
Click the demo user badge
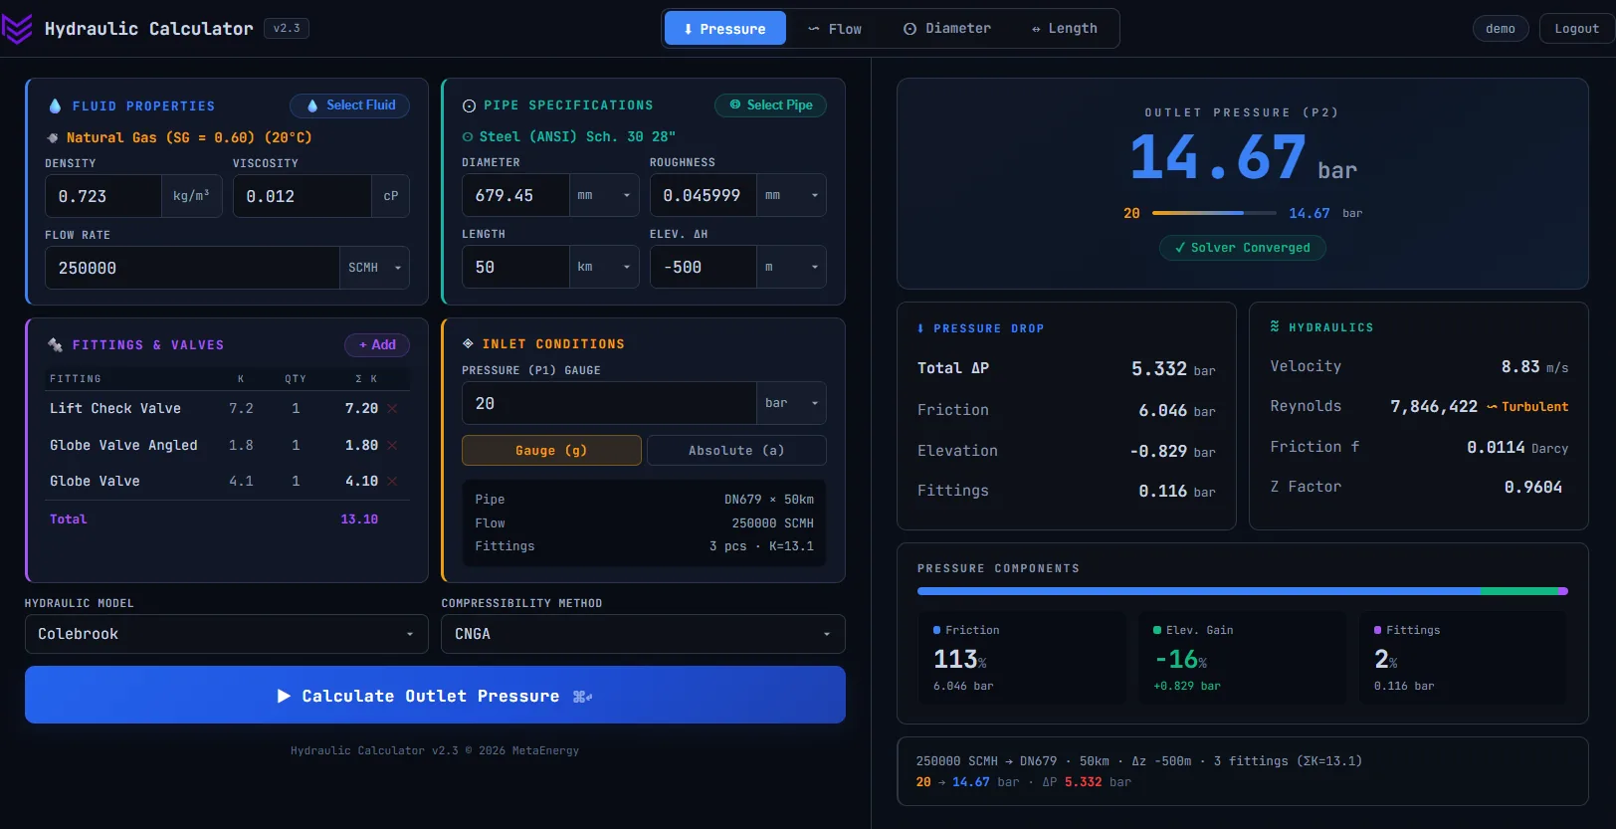pos(1501,29)
